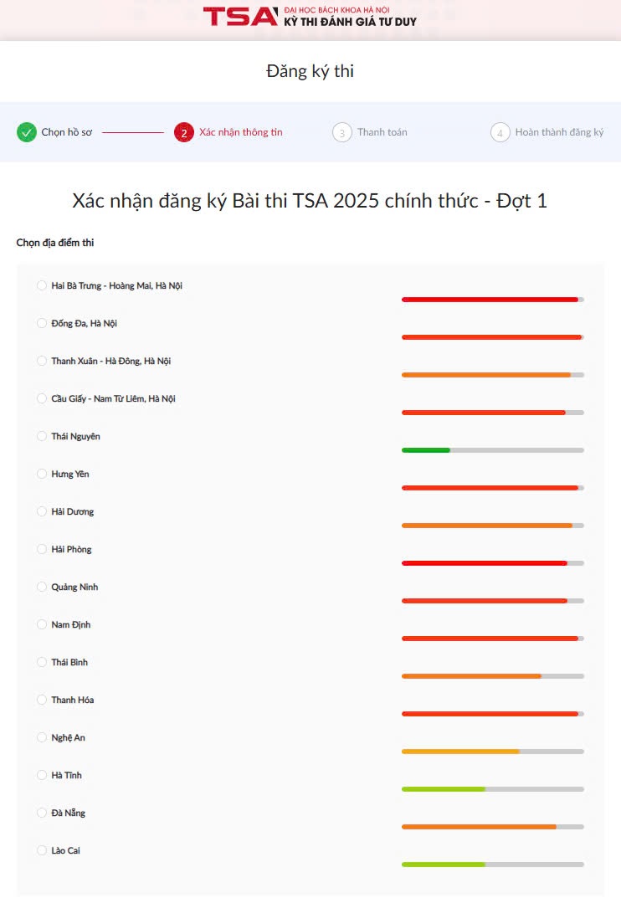Click the green checkmark step icon
Image resolution: width=621 pixels, height=898 pixels.
(x=27, y=132)
